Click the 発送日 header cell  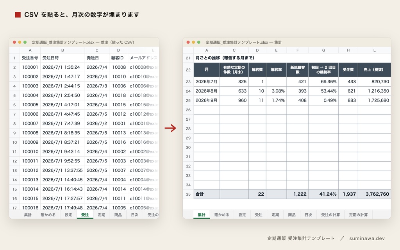click(97, 58)
